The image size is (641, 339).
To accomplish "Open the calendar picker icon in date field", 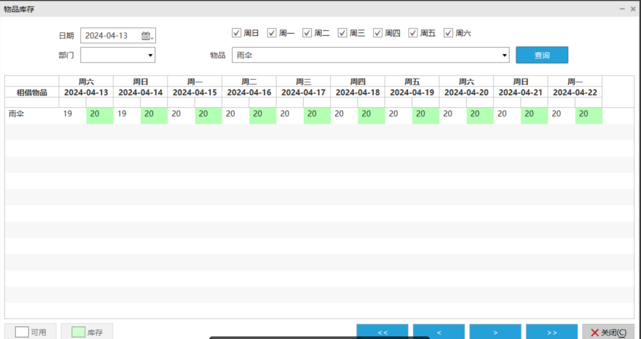I will 146,36.
